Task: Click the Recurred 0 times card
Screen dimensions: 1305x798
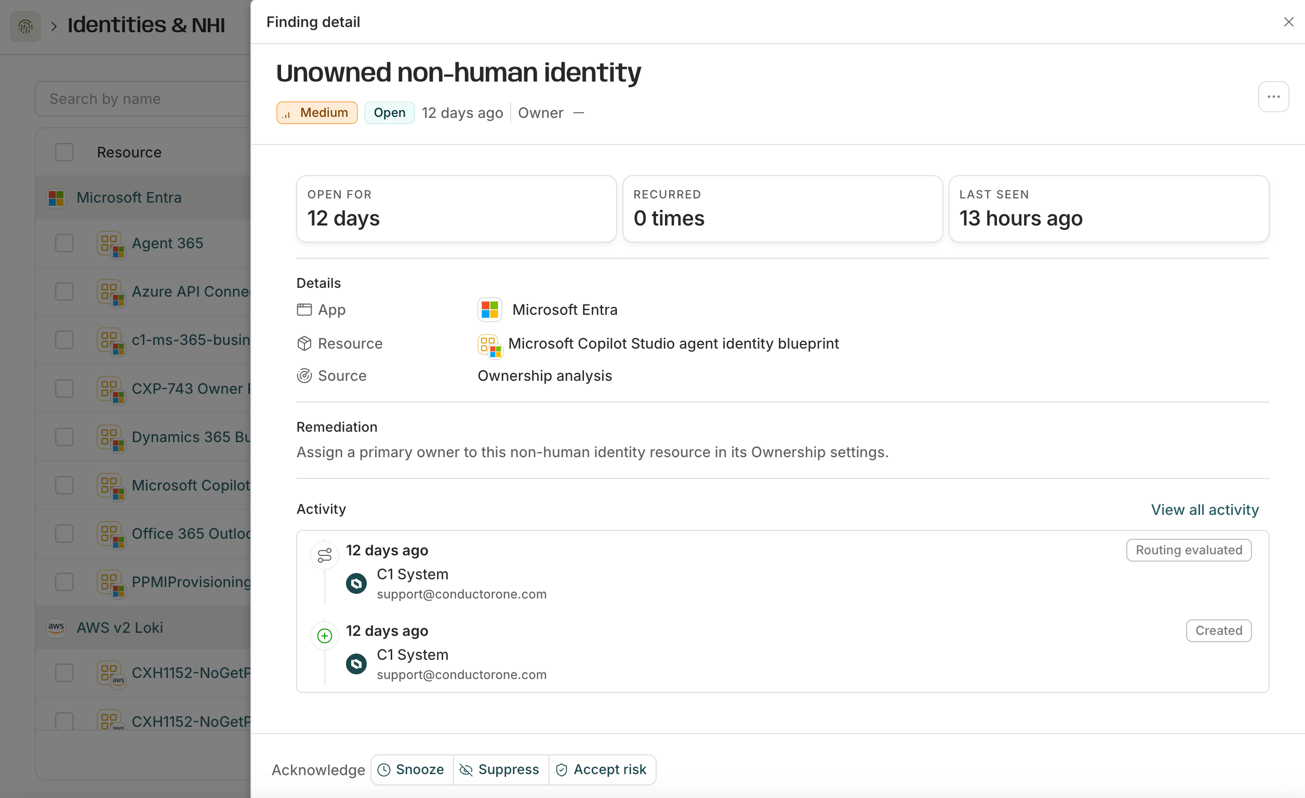Action: [x=783, y=209]
